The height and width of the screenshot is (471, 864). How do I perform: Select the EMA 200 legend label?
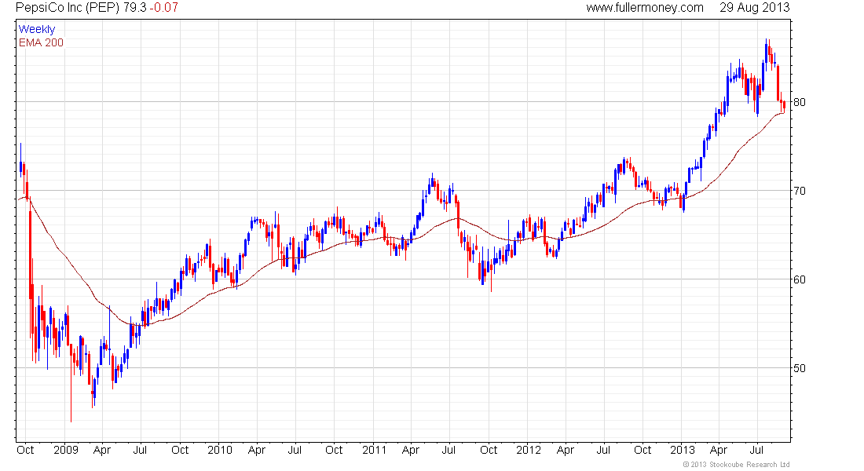click(42, 42)
